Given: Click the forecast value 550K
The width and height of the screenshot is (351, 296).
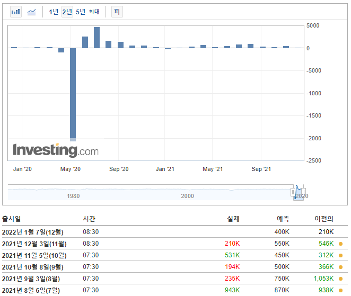Looking at the screenshot, I should click(x=282, y=244).
